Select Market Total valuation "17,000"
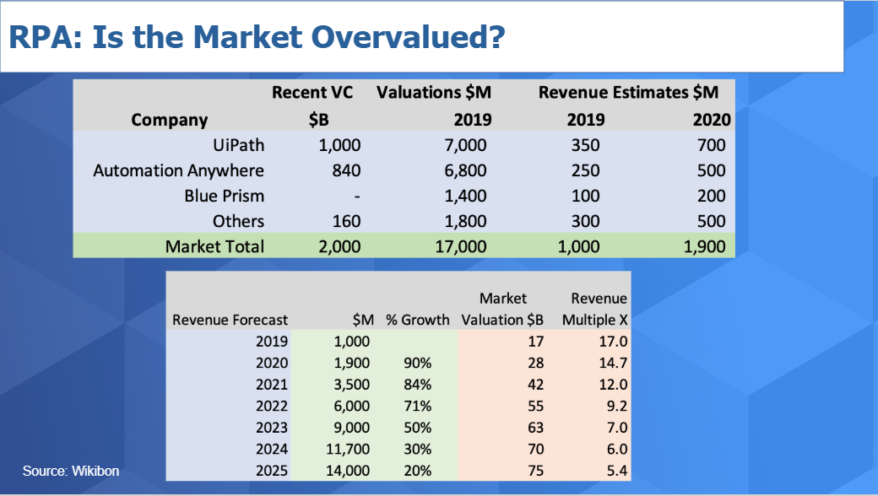Image resolution: width=878 pixels, height=496 pixels. (461, 246)
